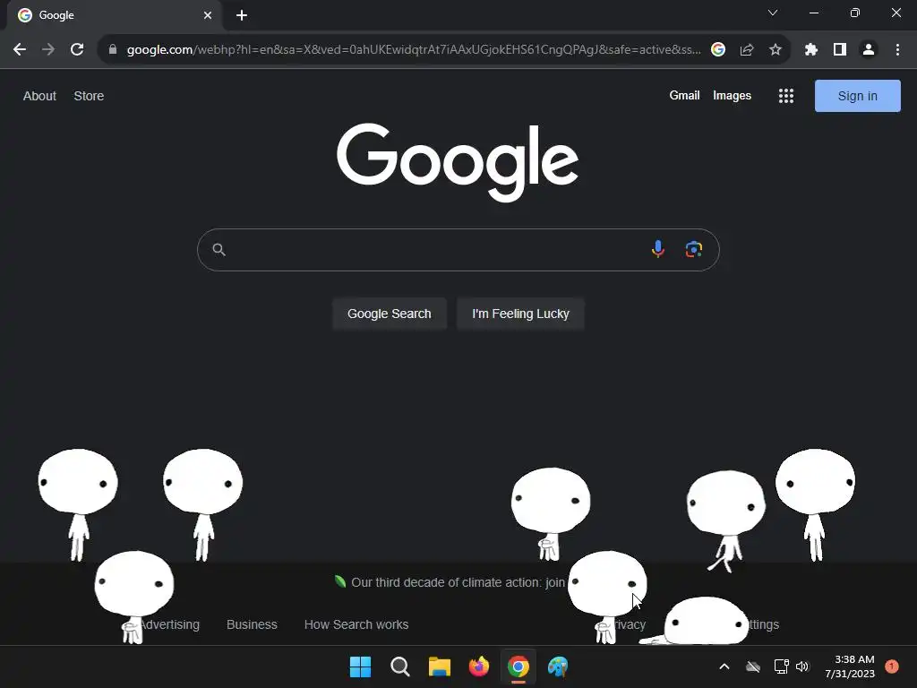Viewport: 917px width, 688px height.
Task: Open How Search works link
Action: [356, 624]
